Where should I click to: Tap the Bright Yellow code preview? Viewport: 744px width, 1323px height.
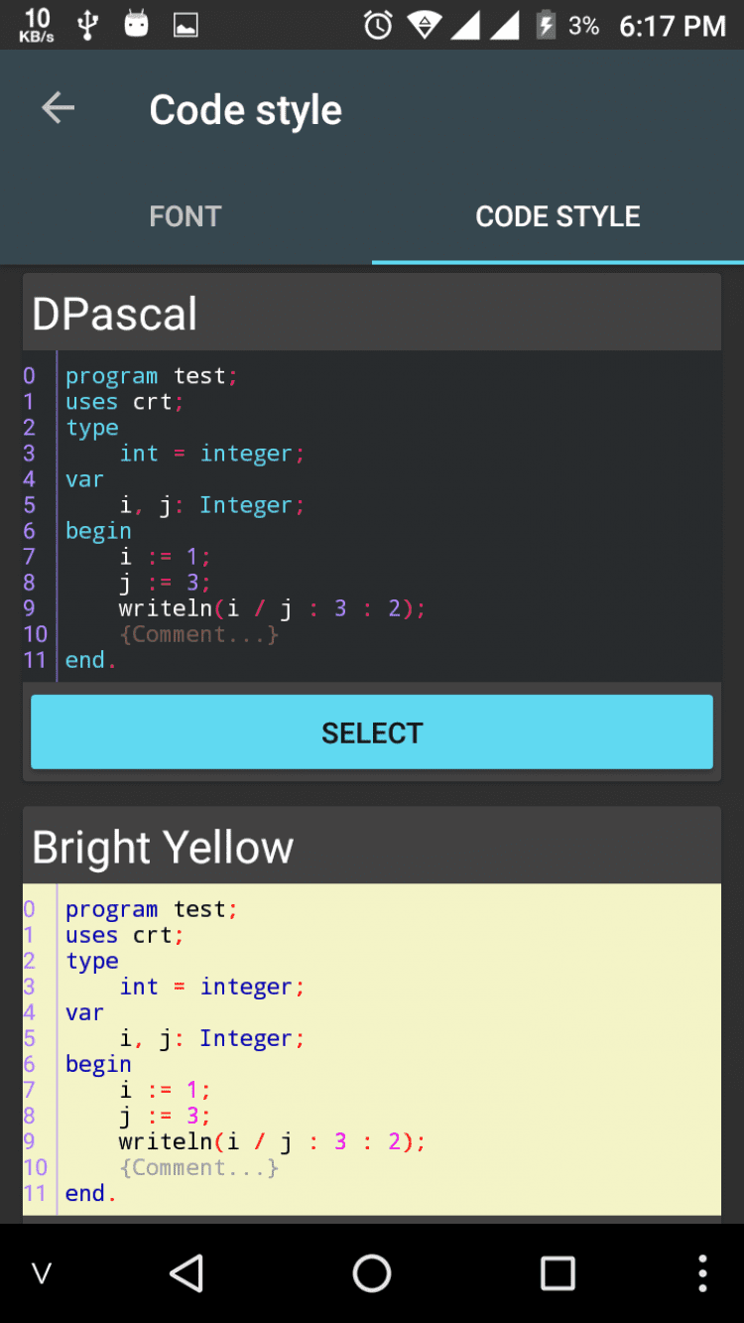point(372,1048)
